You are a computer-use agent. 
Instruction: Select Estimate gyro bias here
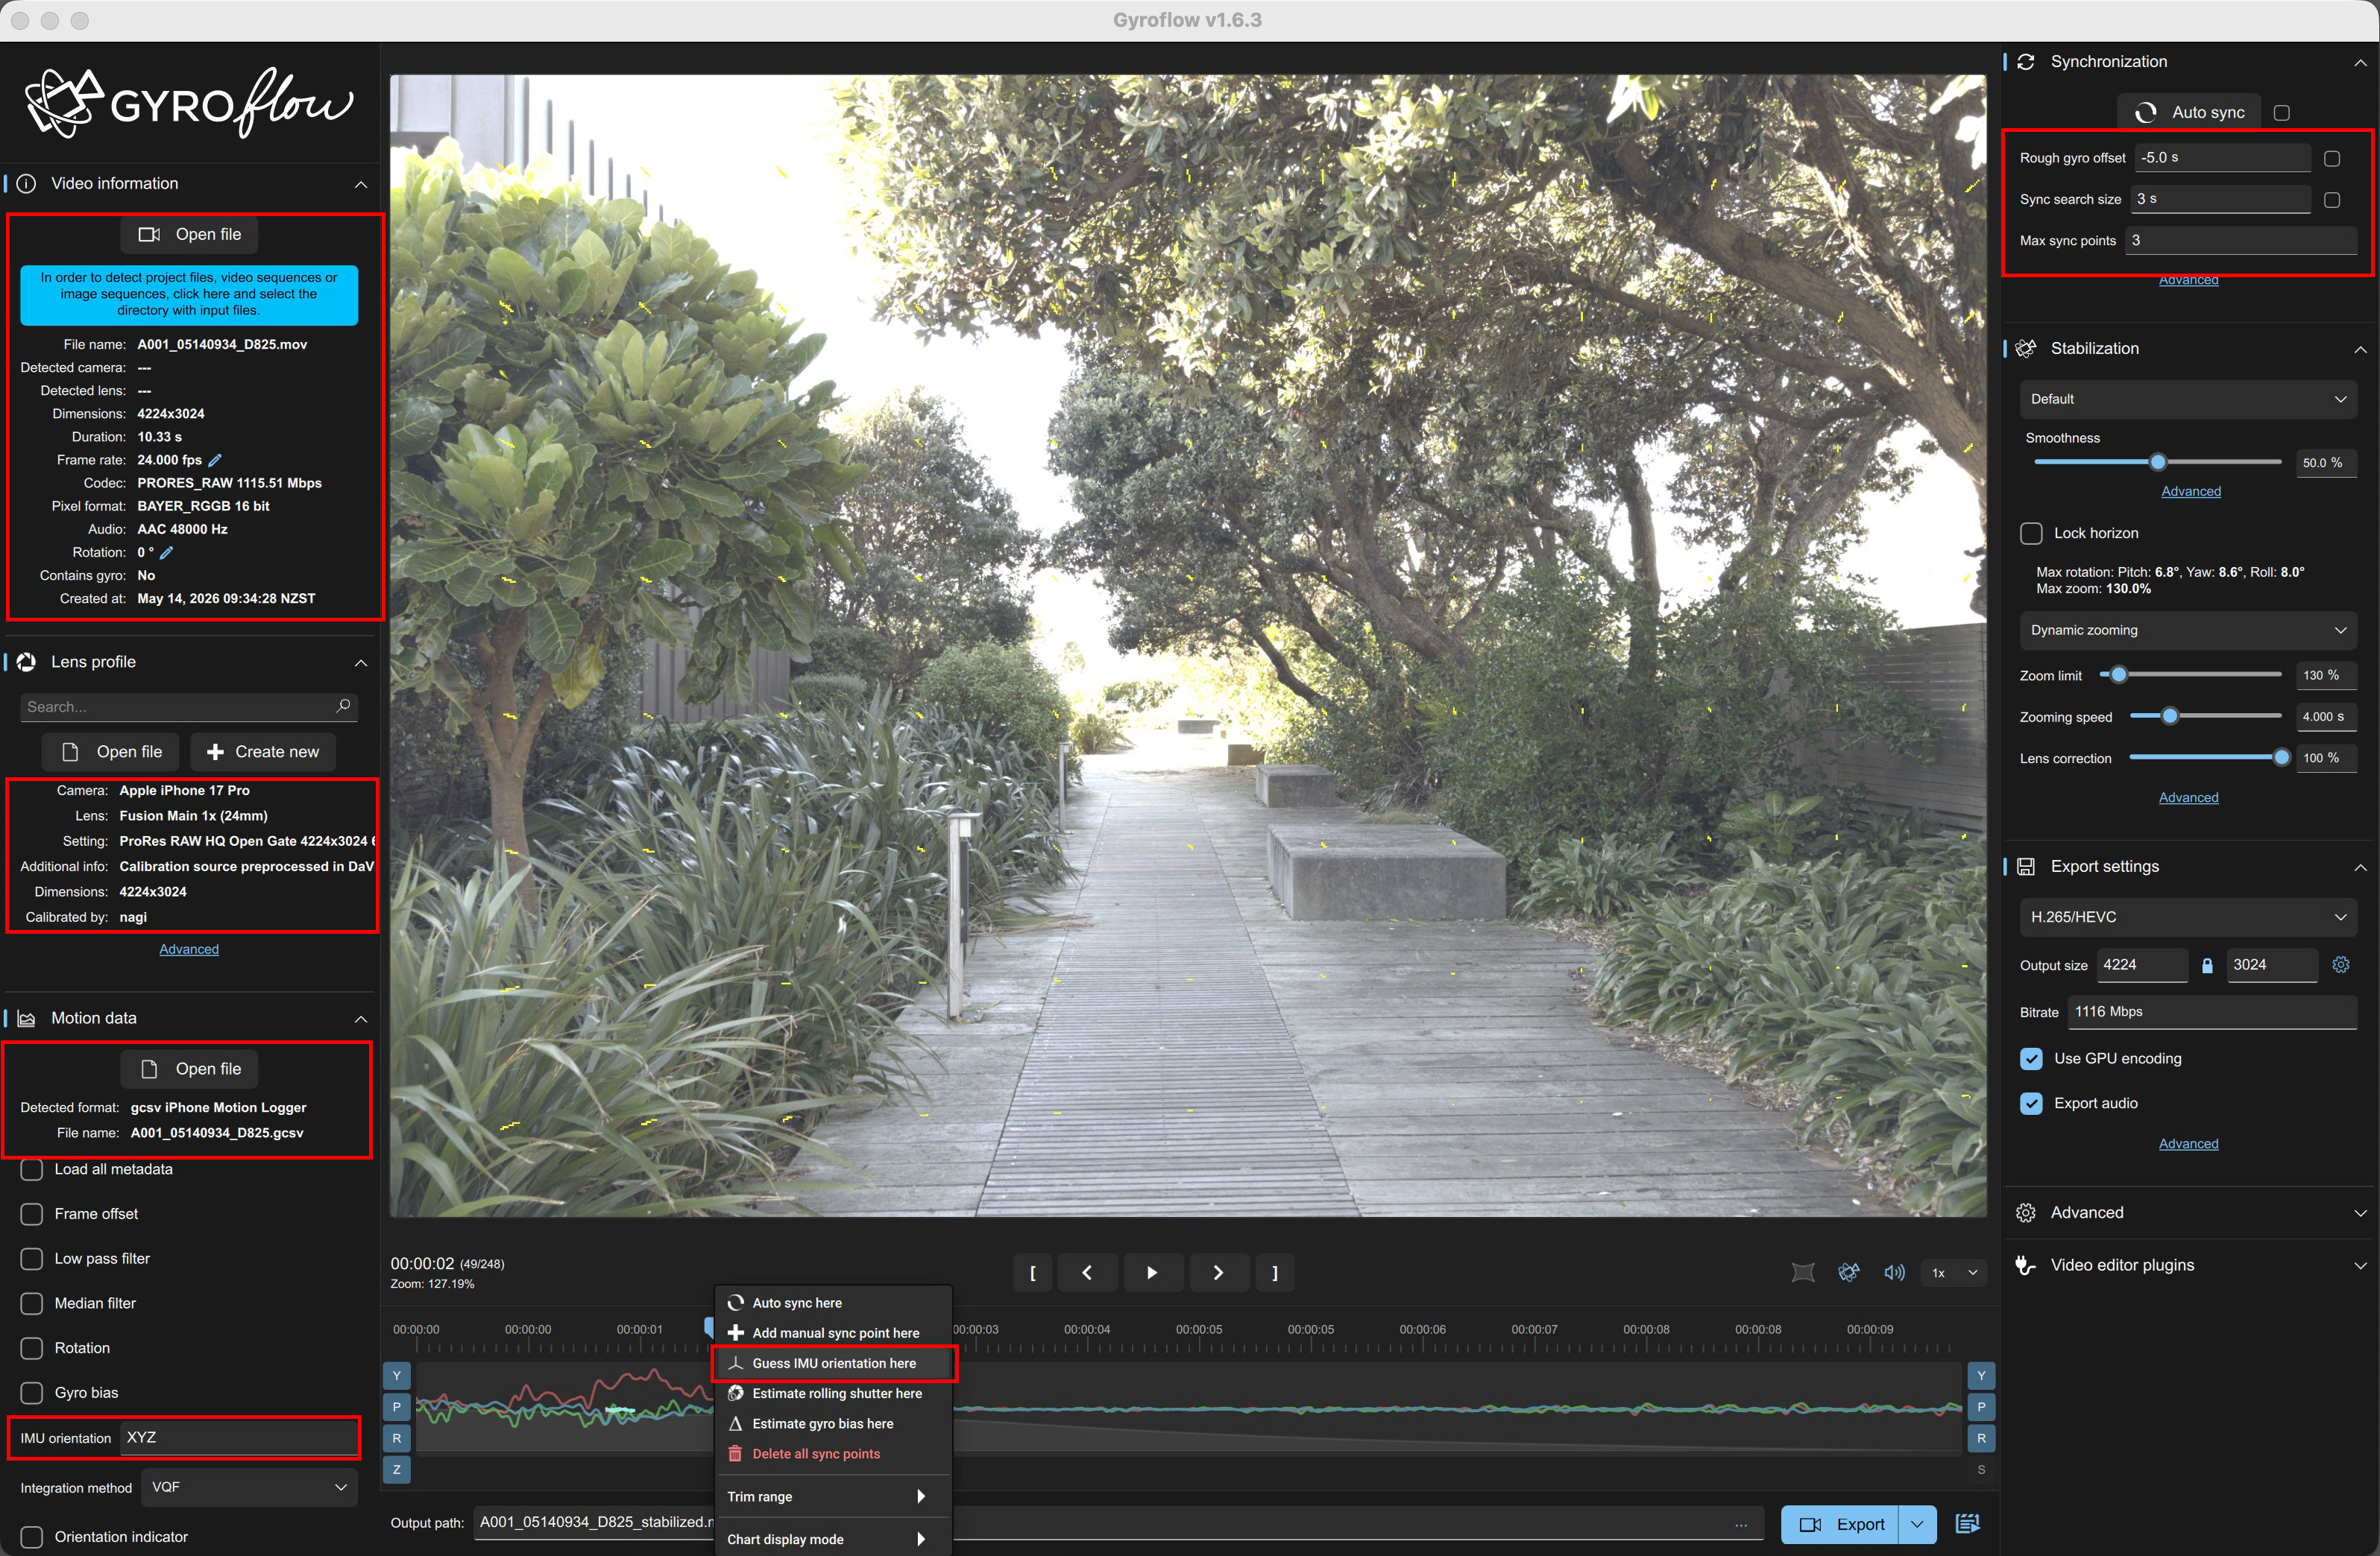[833, 1423]
